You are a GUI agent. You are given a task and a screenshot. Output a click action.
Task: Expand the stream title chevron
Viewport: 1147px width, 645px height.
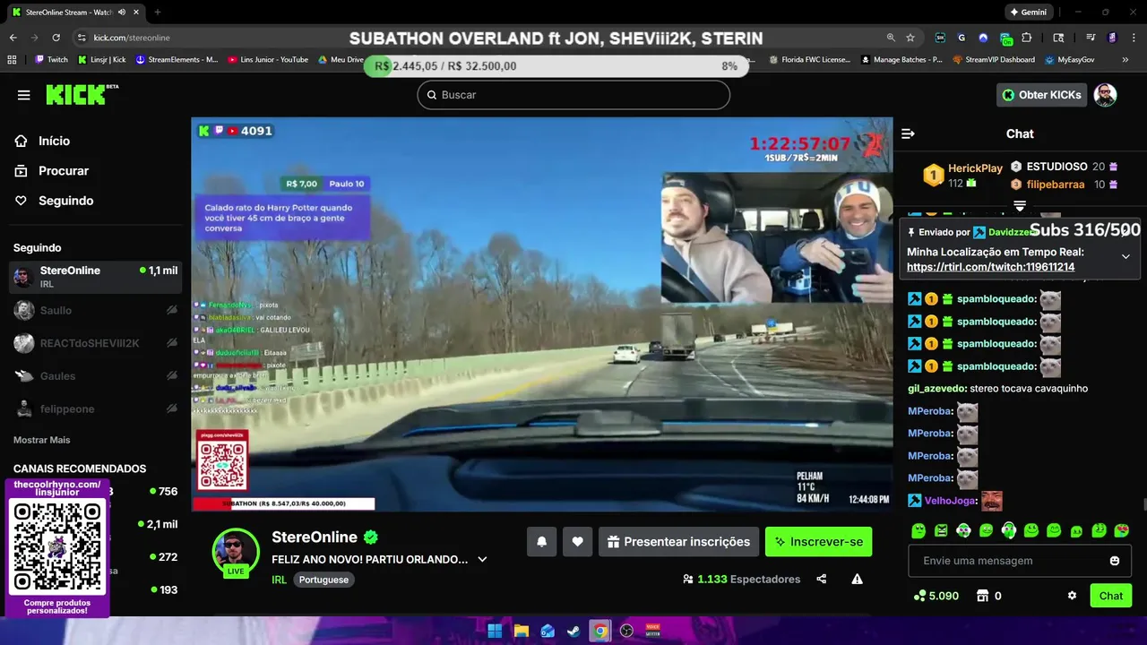click(482, 559)
